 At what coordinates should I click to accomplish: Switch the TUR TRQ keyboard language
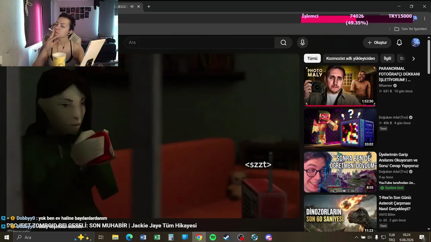[392, 237]
